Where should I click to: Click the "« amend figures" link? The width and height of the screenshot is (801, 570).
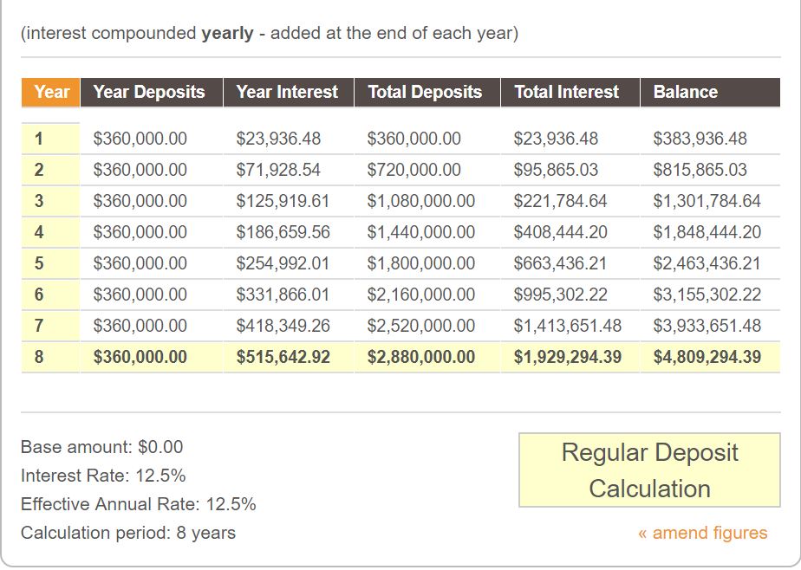click(x=702, y=533)
